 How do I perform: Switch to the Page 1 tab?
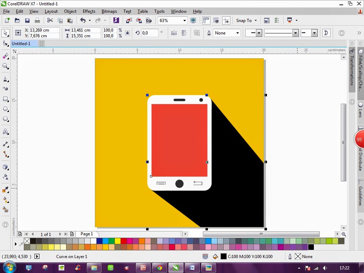coord(86,234)
